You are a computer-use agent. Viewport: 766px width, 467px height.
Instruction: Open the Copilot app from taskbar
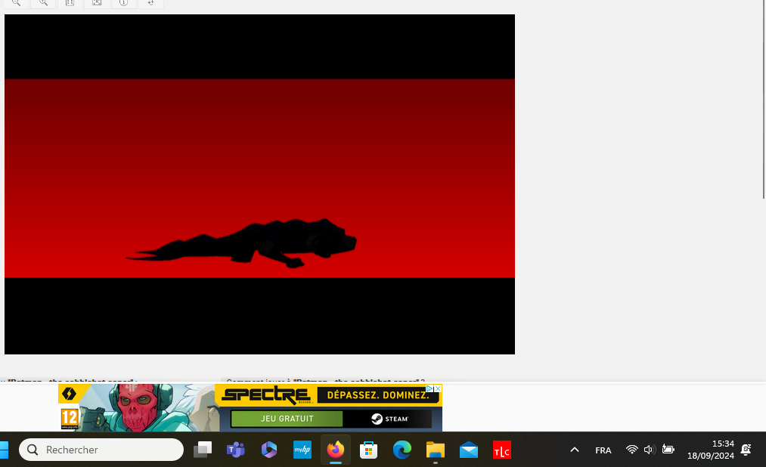point(268,450)
